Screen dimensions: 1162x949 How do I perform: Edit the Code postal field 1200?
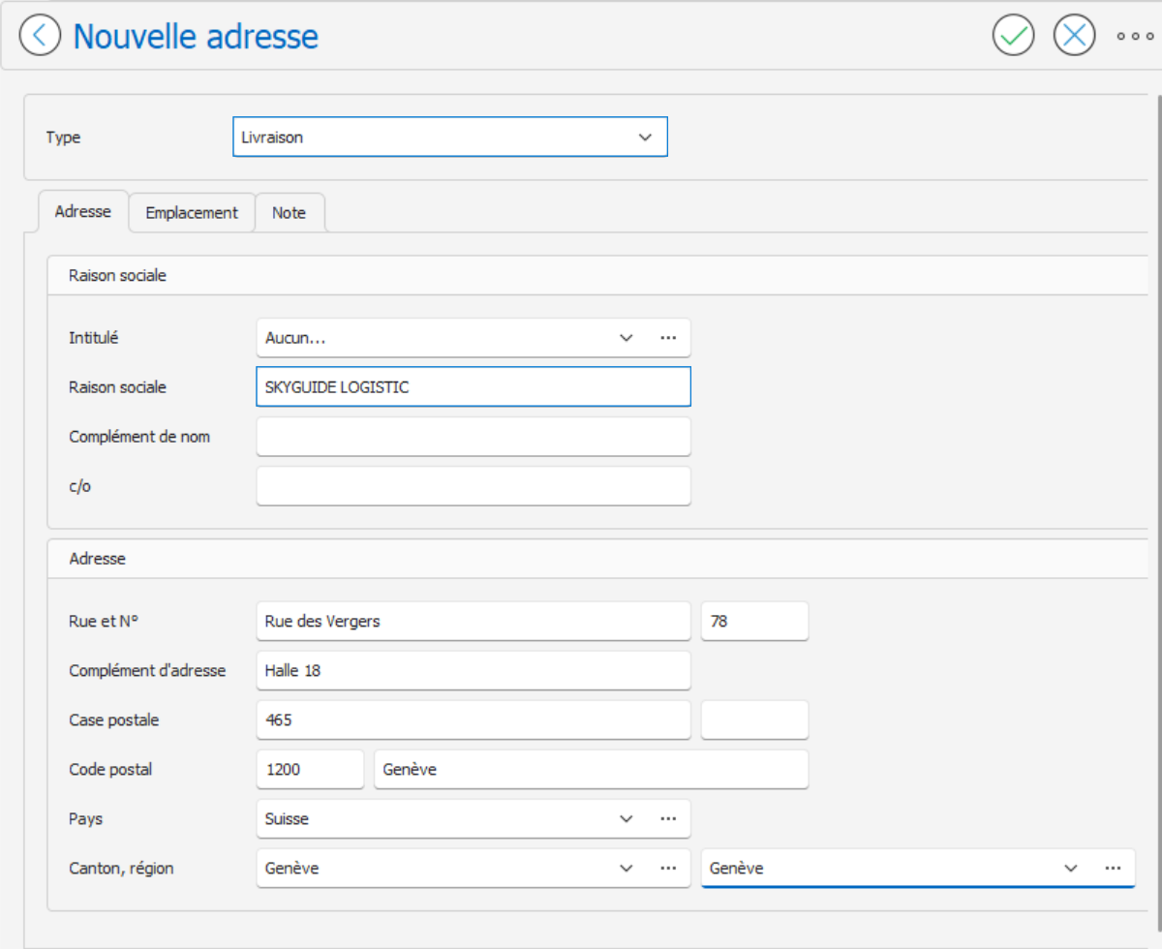click(310, 770)
